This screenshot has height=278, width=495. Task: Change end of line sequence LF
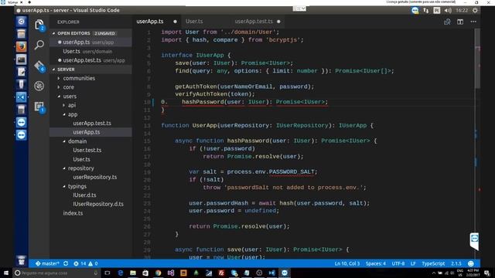click(413, 263)
